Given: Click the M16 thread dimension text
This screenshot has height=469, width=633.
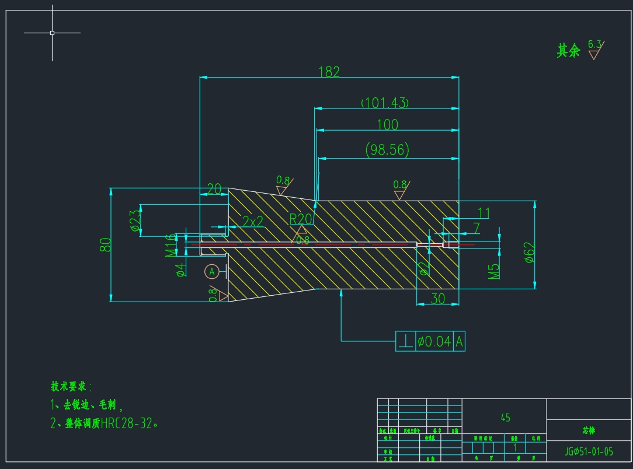Looking at the screenshot, I should click(x=171, y=245).
